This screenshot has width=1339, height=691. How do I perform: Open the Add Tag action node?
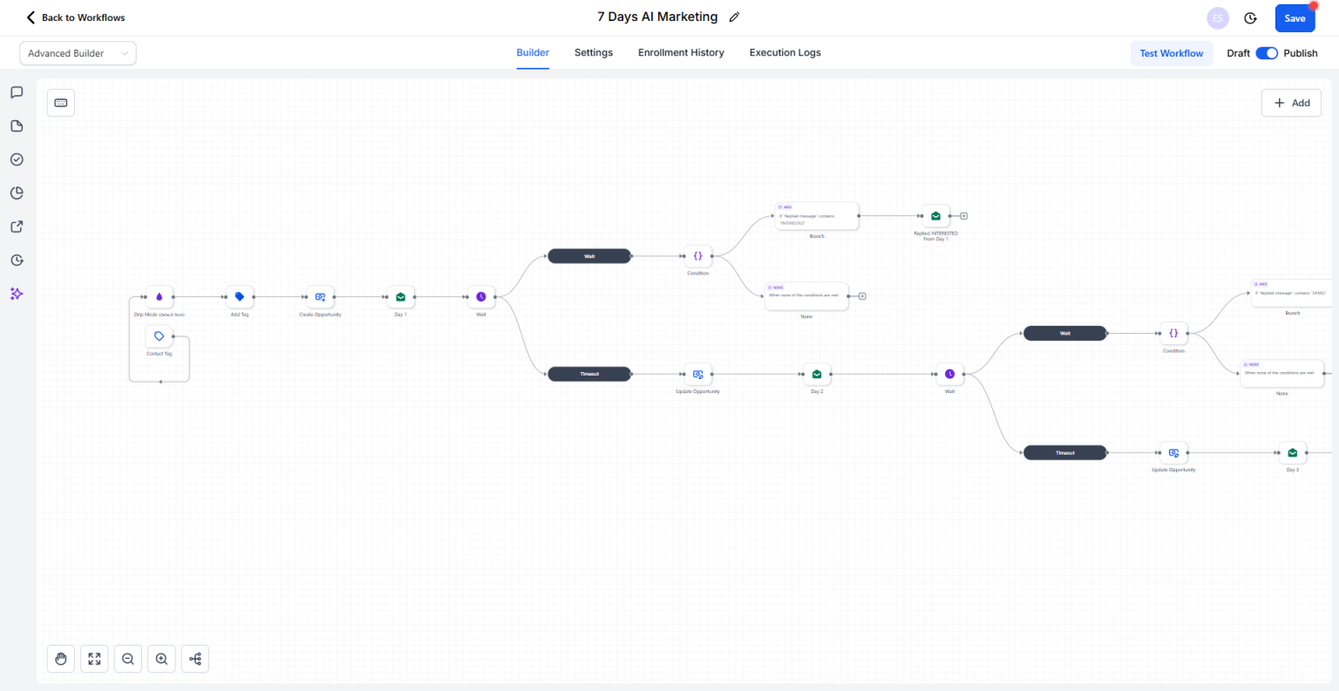click(x=240, y=297)
